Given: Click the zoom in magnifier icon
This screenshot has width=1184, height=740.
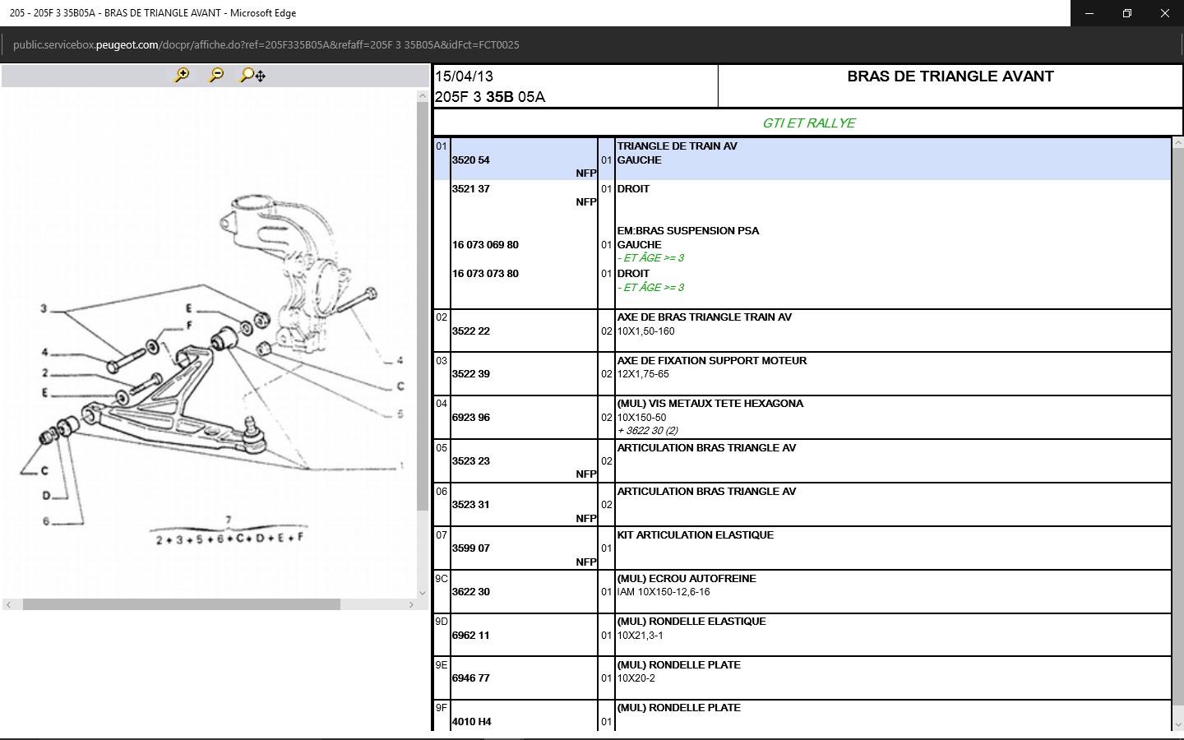Looking at the screenshot, I should 182,76.
